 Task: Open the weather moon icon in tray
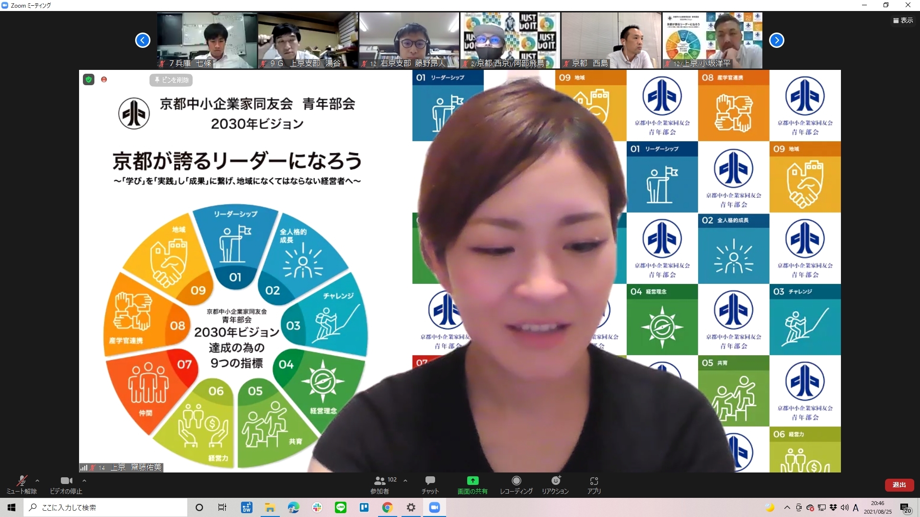770,507
